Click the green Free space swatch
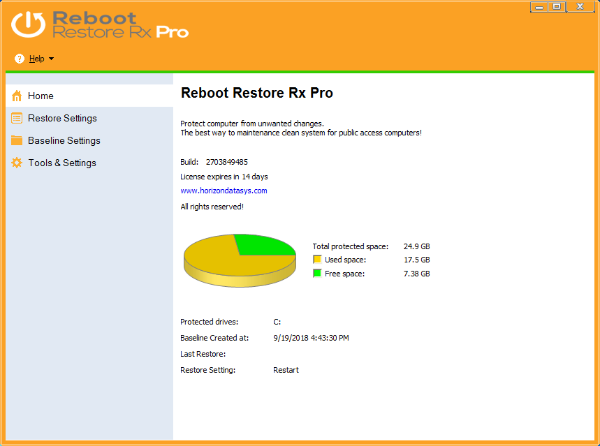The height and width of the screenshot is (446, 600). coord(317,274)
